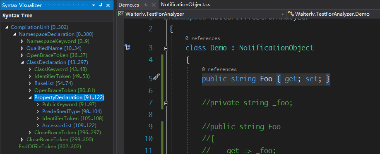Expand OpenBraceToken [80..81) node arrow
380x154 pixels.
[30, 90]
